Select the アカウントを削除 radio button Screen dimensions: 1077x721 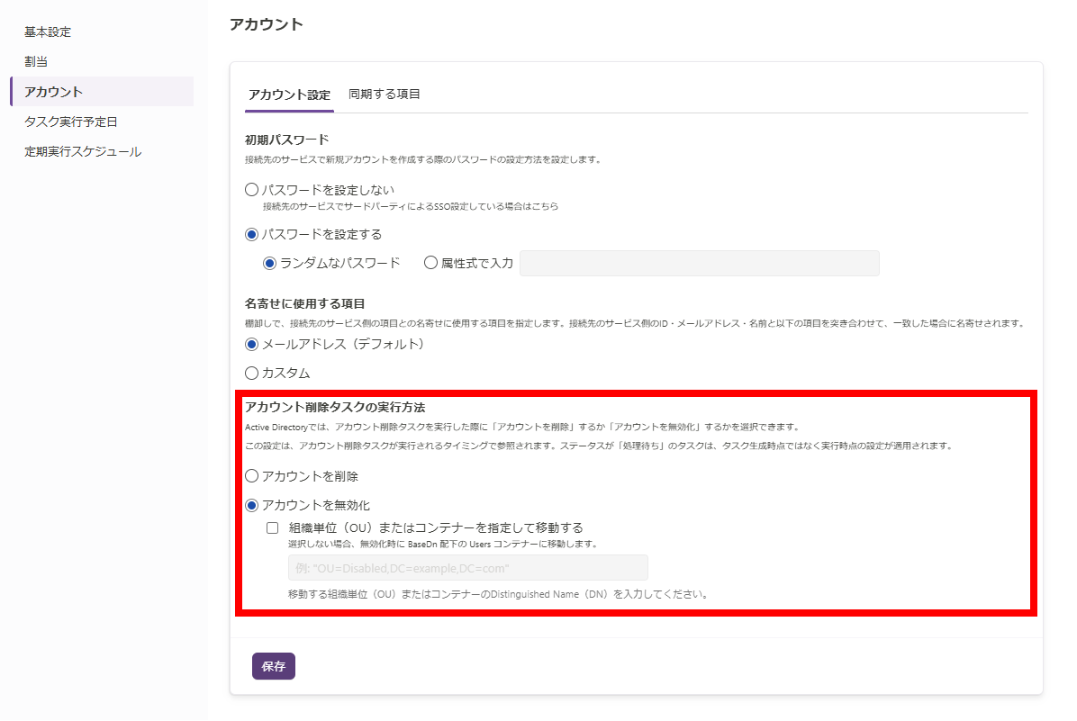pyautogui.click(x=252, y=475)
